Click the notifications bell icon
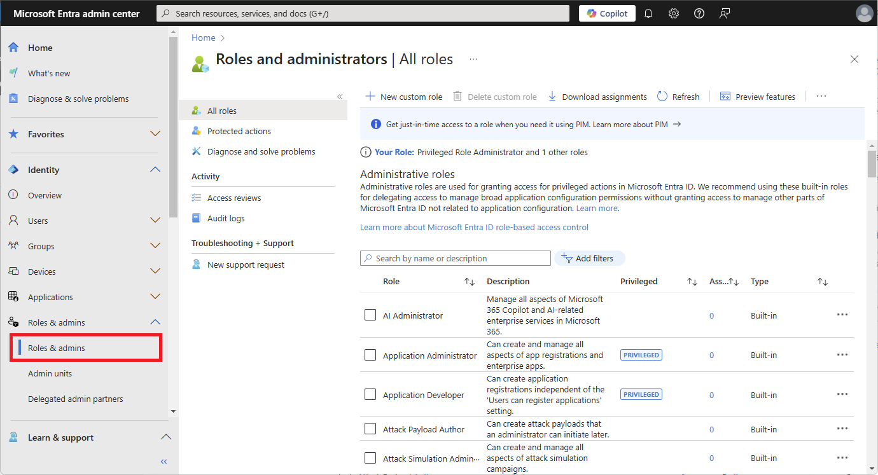This screenshot has height=475, width=878. (x=648, y=13)
